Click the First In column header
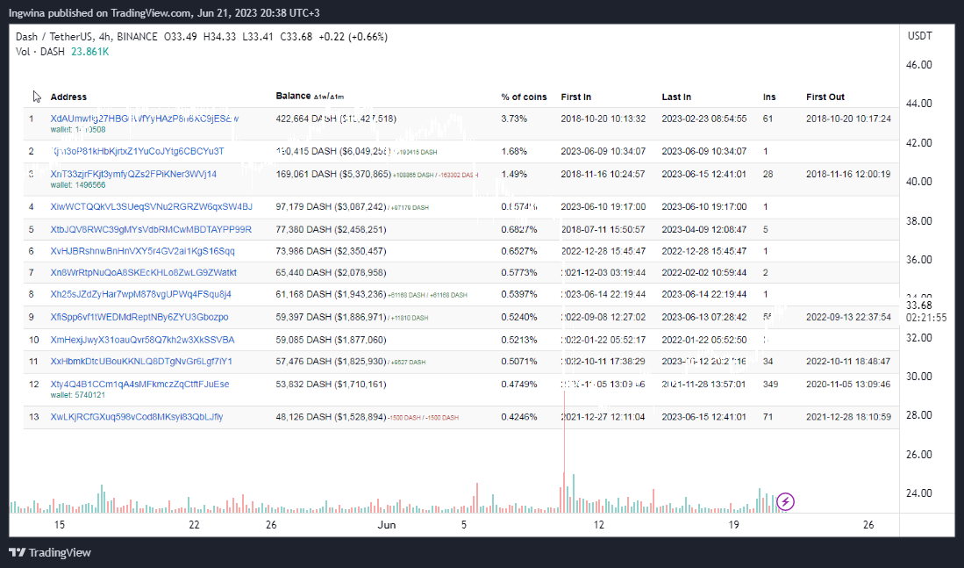 [x=576, y=97]
